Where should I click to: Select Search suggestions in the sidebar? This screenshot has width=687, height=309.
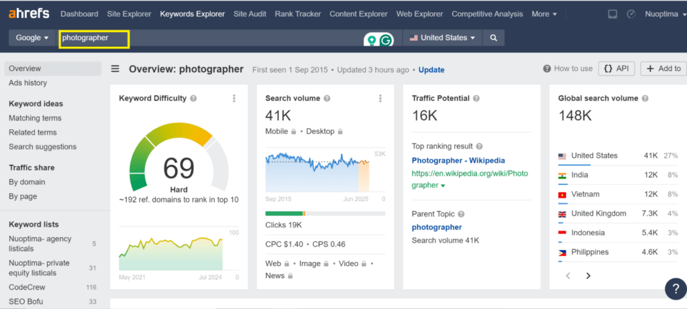tap(42, 147)
